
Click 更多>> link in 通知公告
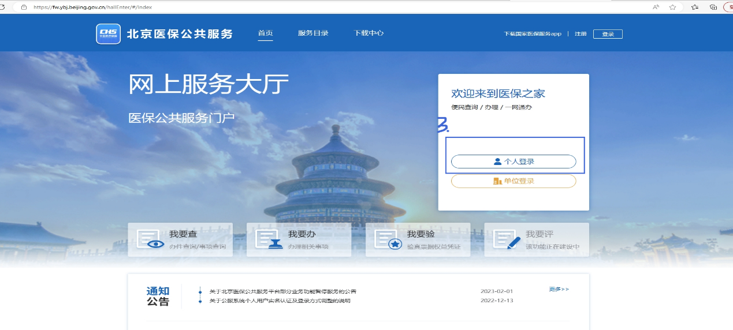[559, 289]
